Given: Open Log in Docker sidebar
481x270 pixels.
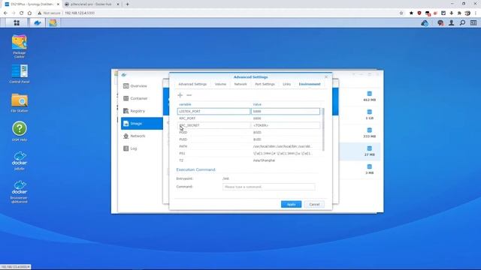Looking at the screenshot, I should [141, 148].
